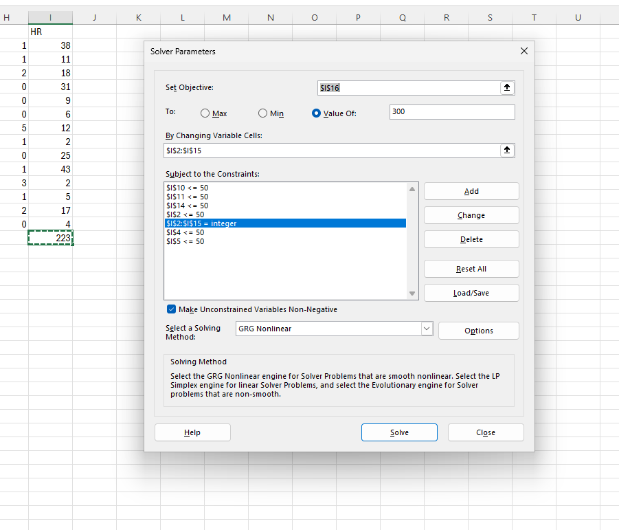
Task: Open solver Help
Action: (x=192, y=432)
